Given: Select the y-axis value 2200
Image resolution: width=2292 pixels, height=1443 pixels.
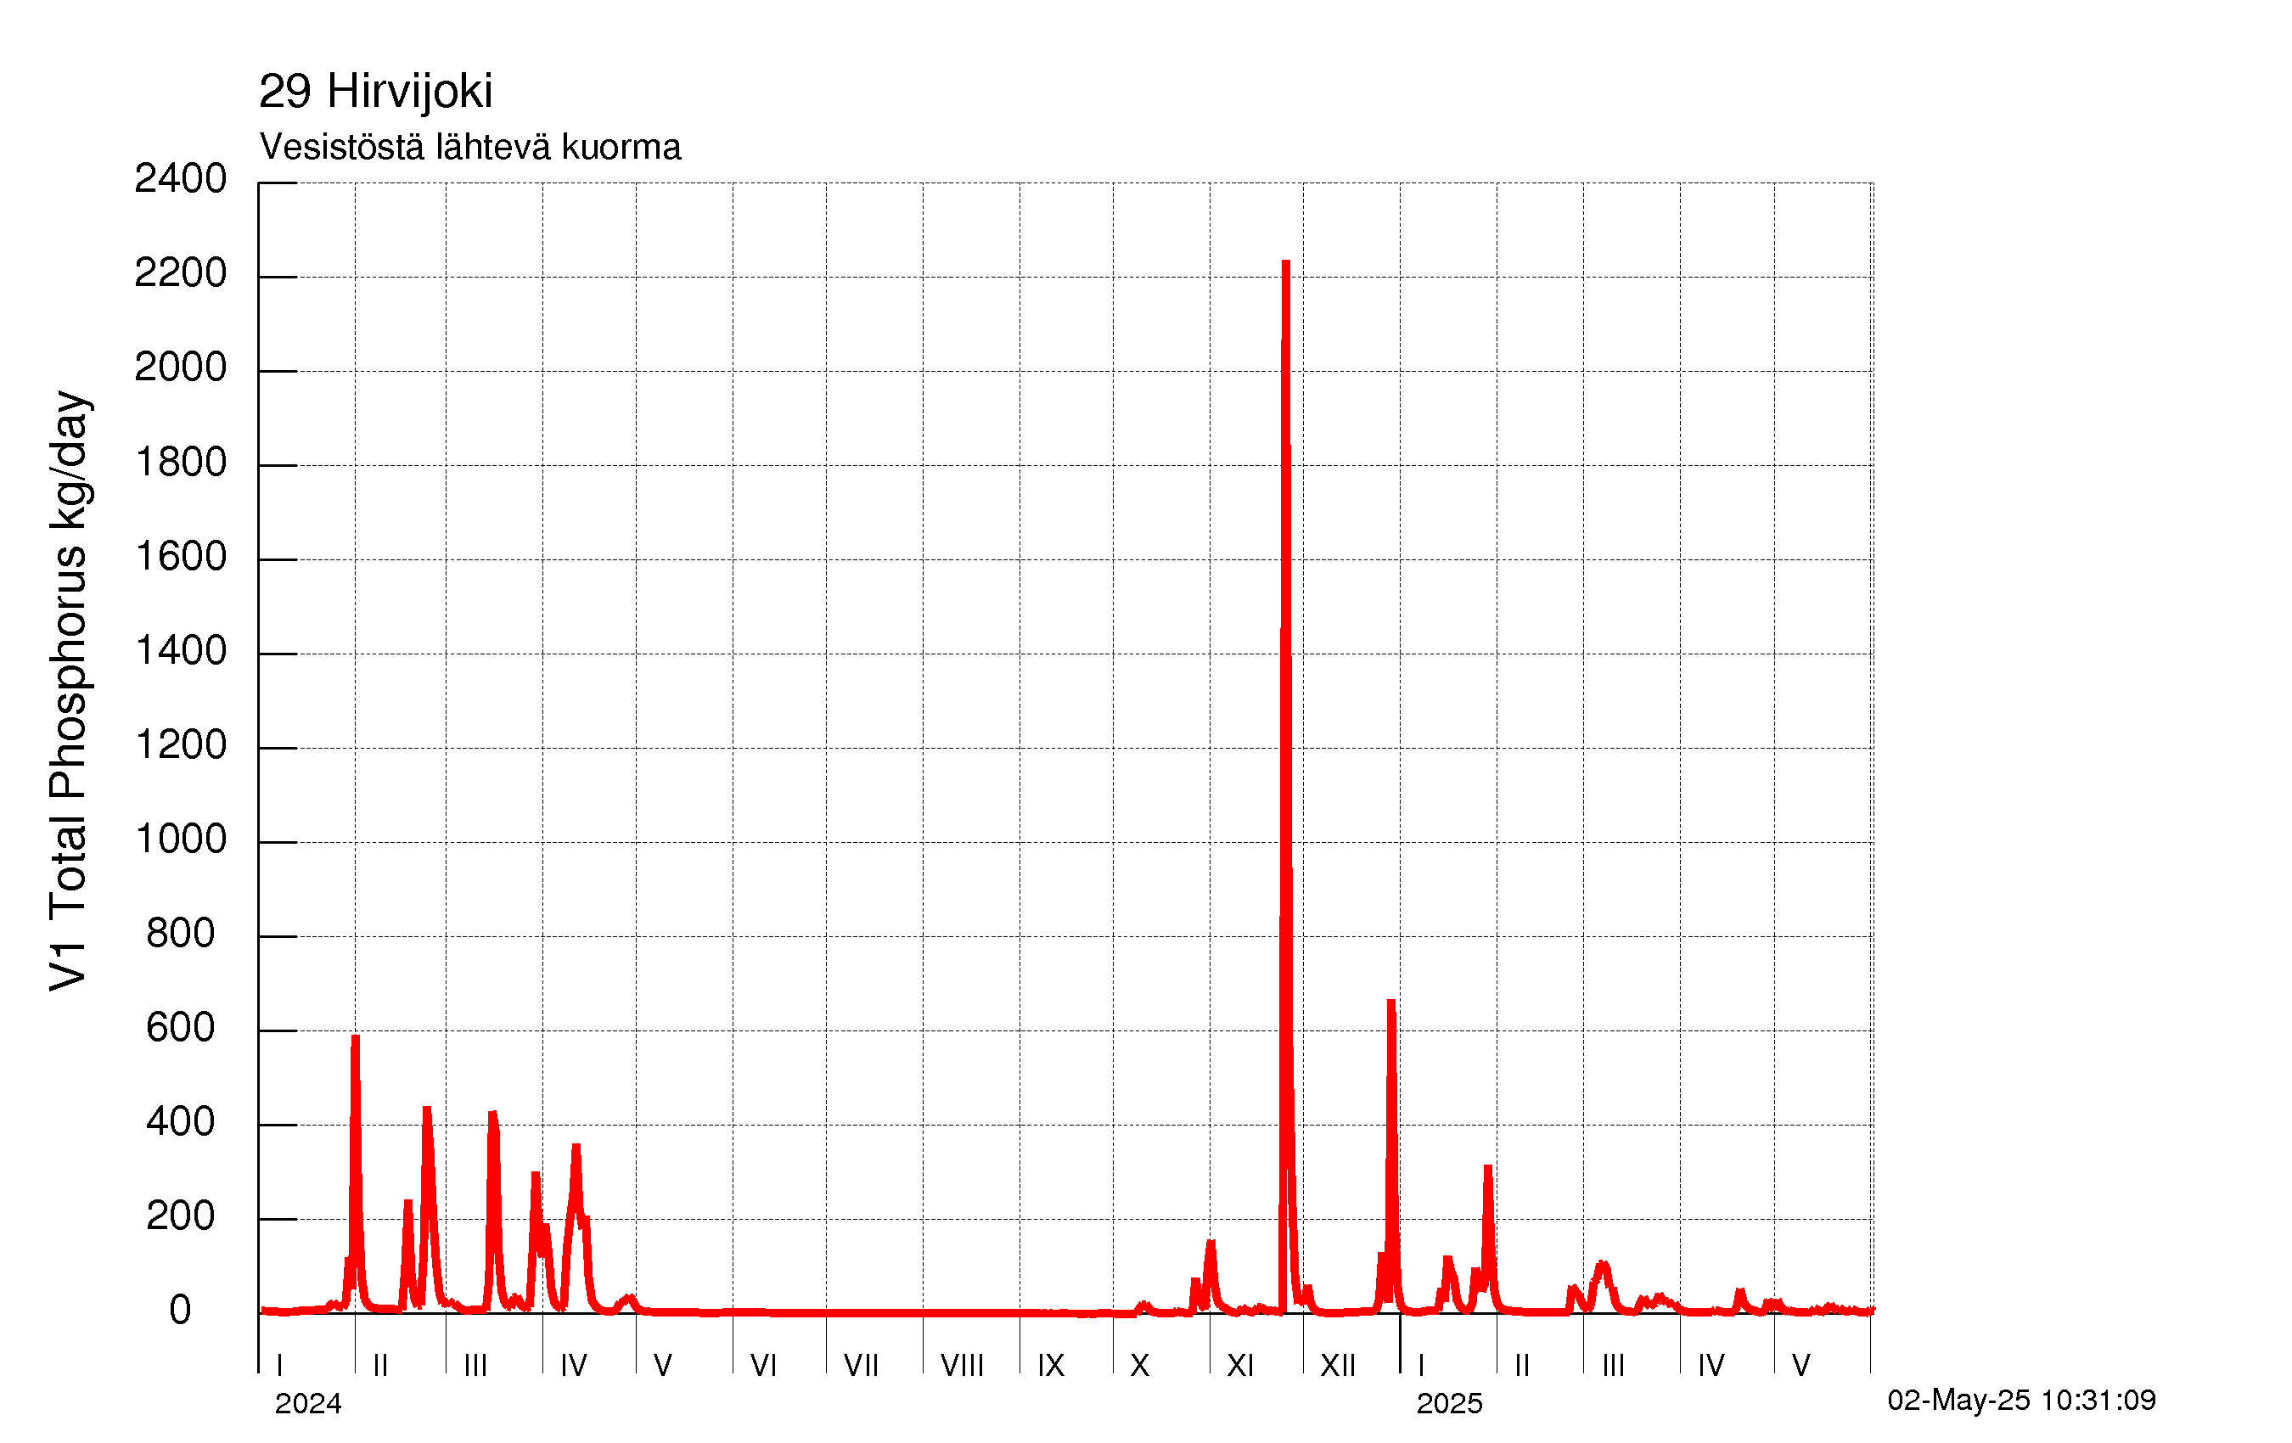Looking at the screenshot, I should click(x=180, y=273).
